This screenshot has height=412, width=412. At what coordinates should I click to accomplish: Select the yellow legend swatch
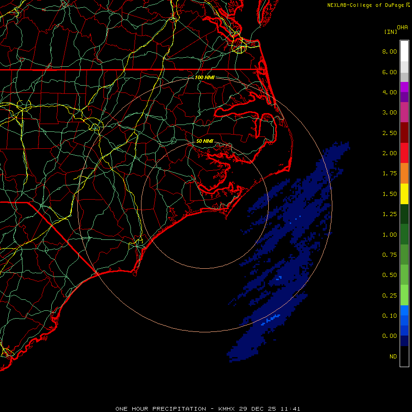(x=404, y=194)
